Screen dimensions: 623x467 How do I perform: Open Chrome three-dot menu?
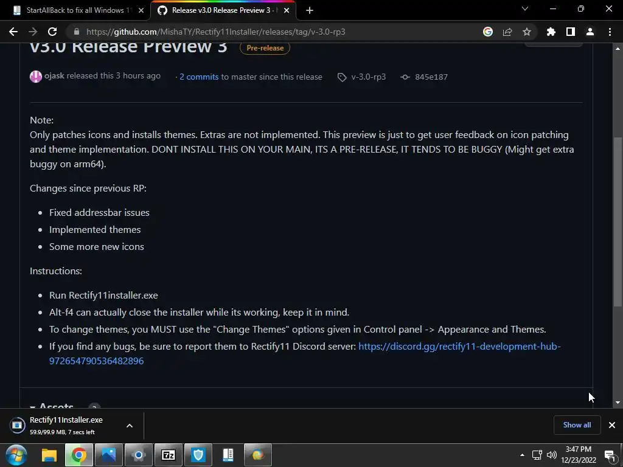[610, 32]
